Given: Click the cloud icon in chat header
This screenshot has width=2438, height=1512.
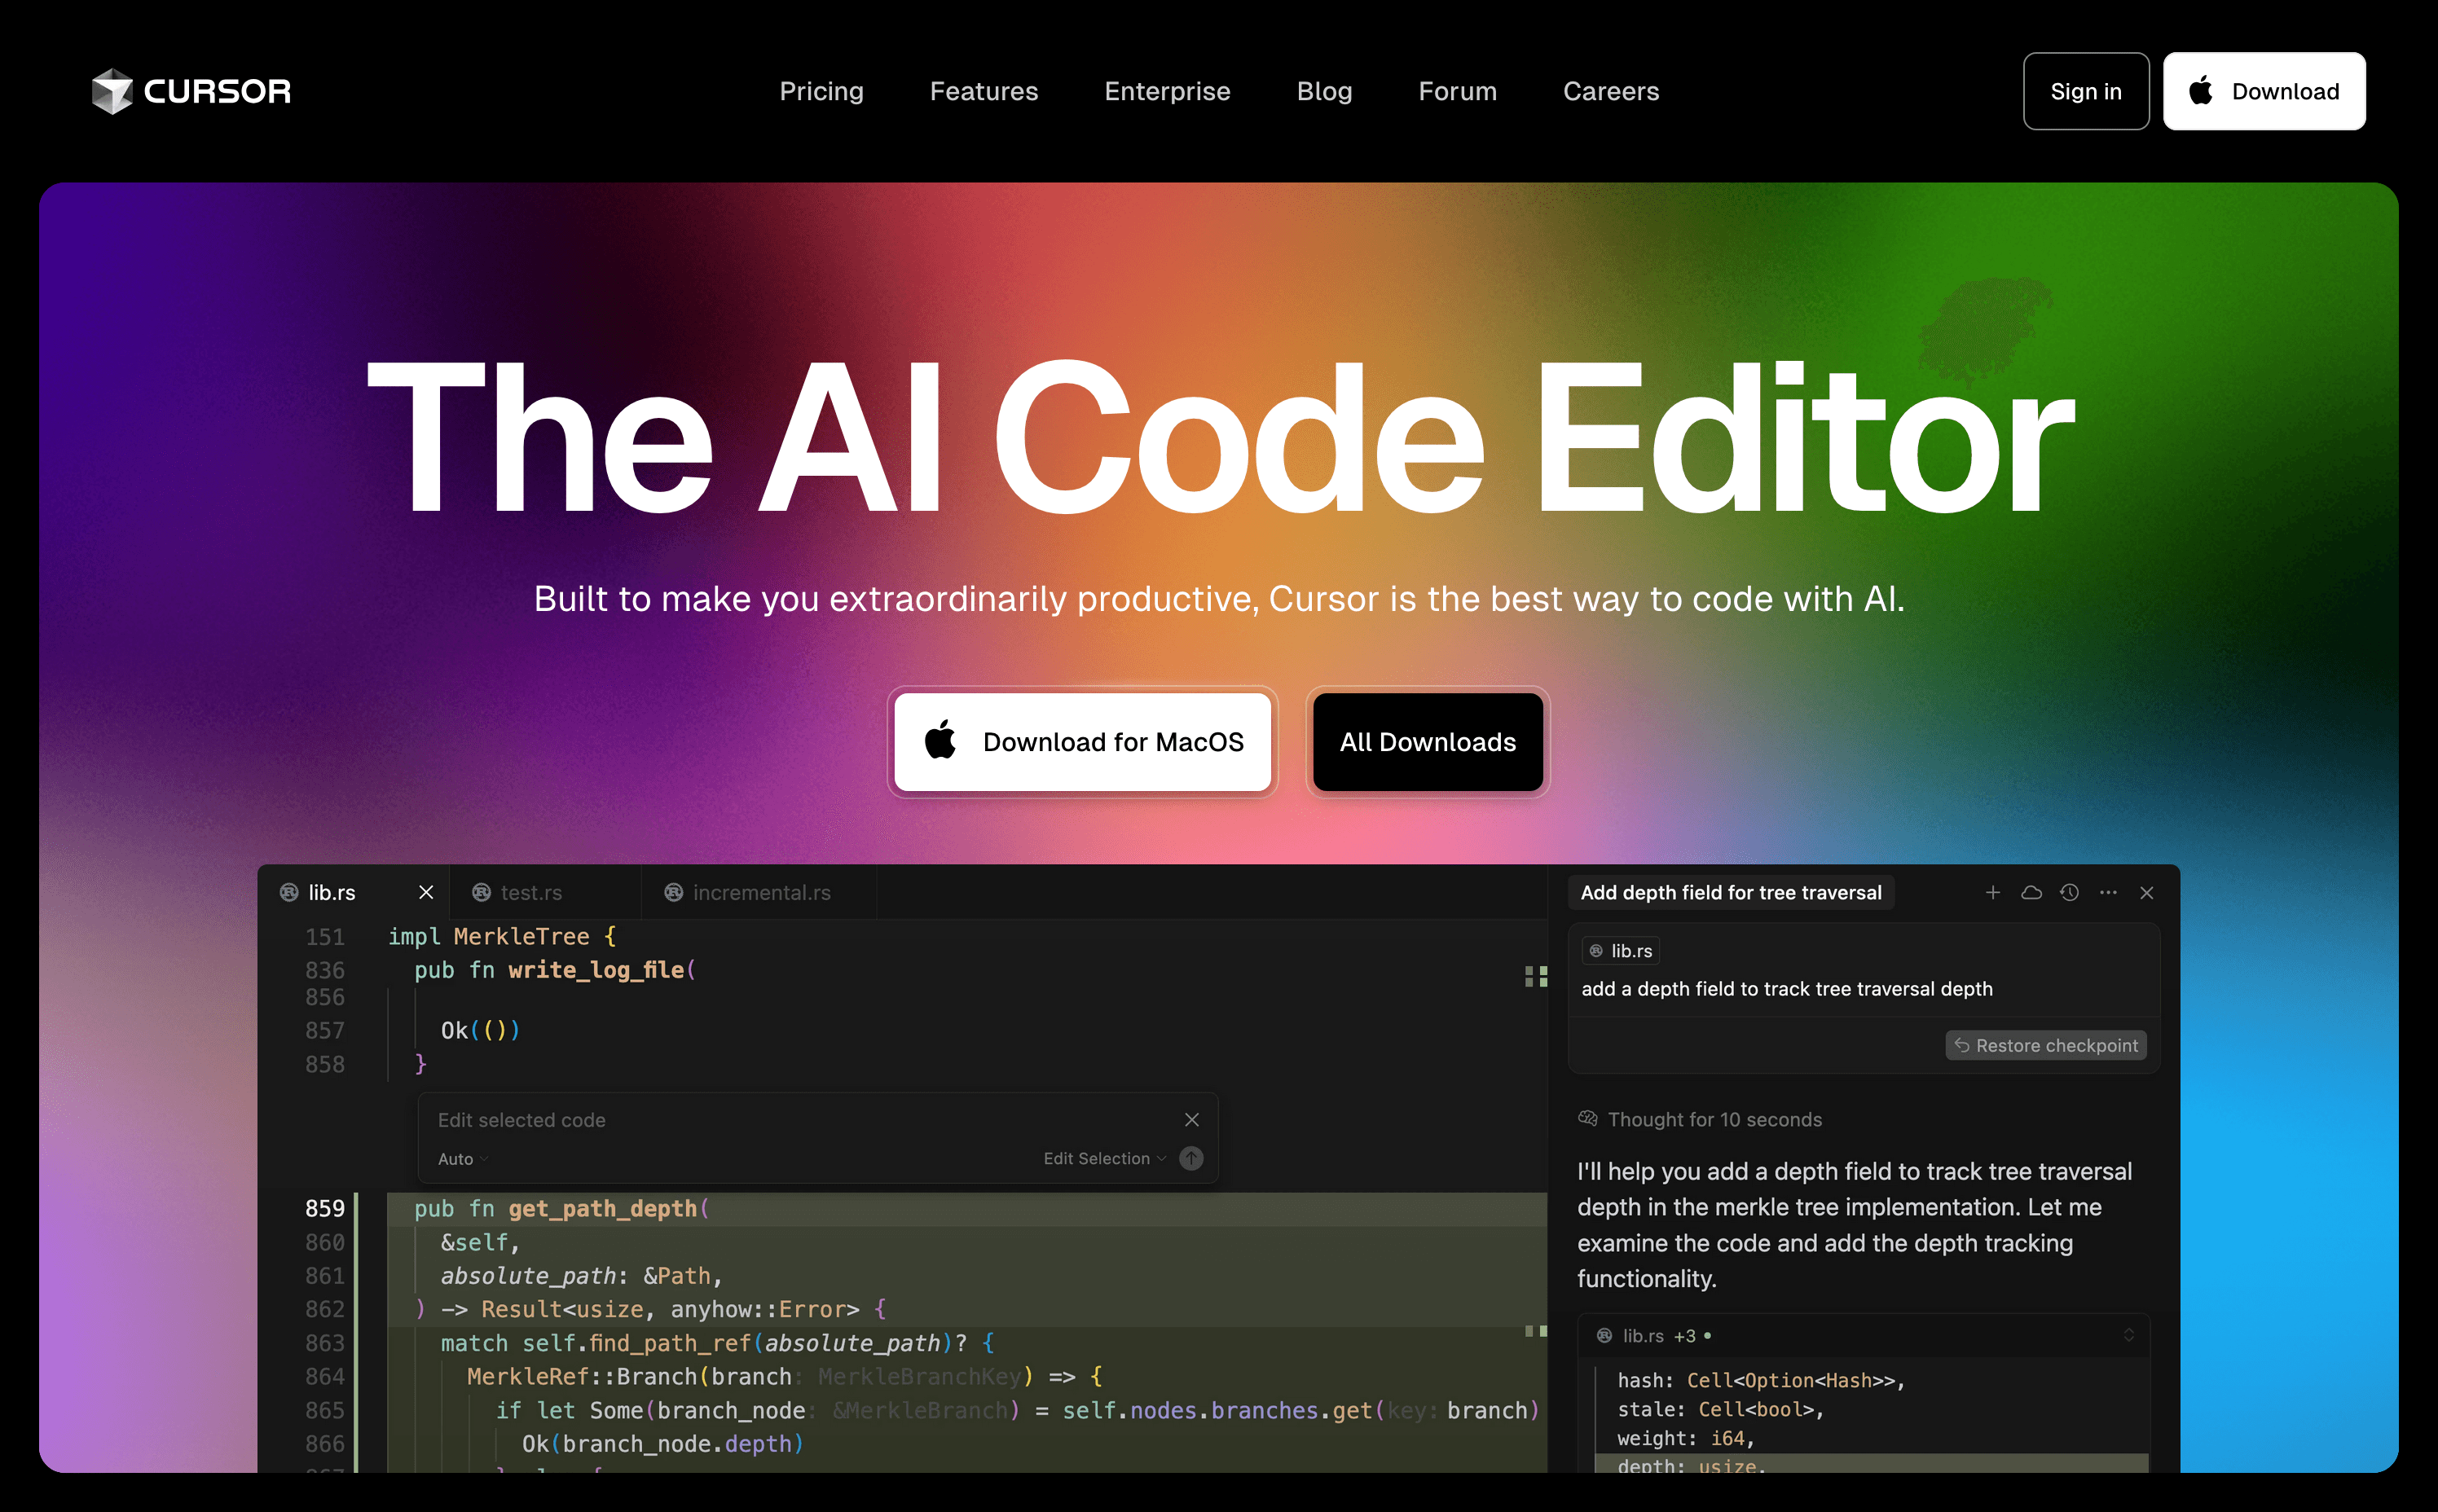Looking at the screenshot, I should pyautogui.click(x=2031, y=892).
